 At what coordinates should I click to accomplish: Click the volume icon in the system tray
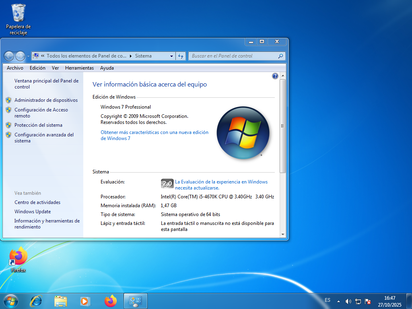tap(348, 301)
